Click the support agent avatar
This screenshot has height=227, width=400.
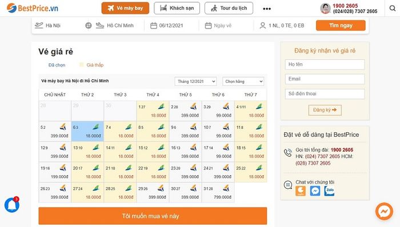[x=325, y=9]
